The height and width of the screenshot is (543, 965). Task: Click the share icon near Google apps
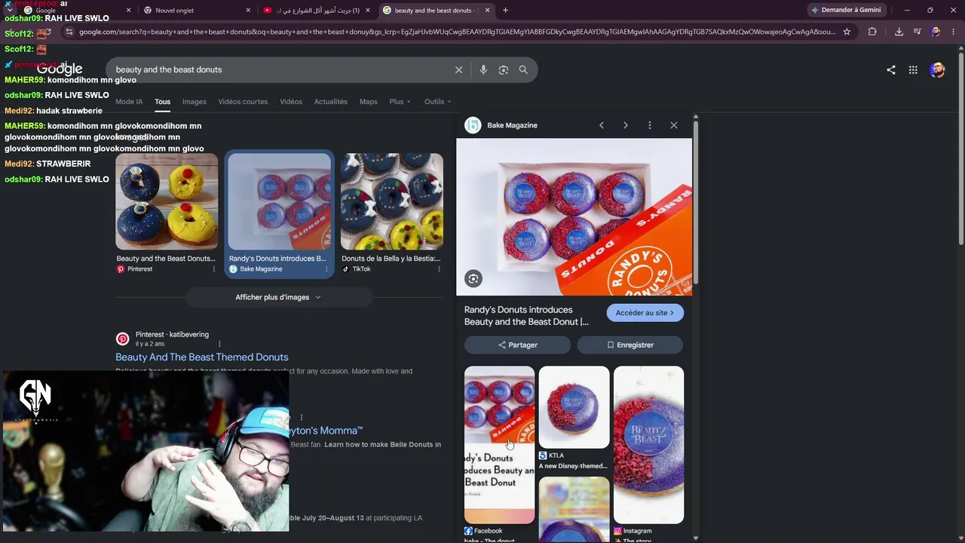tap(891, 70)
